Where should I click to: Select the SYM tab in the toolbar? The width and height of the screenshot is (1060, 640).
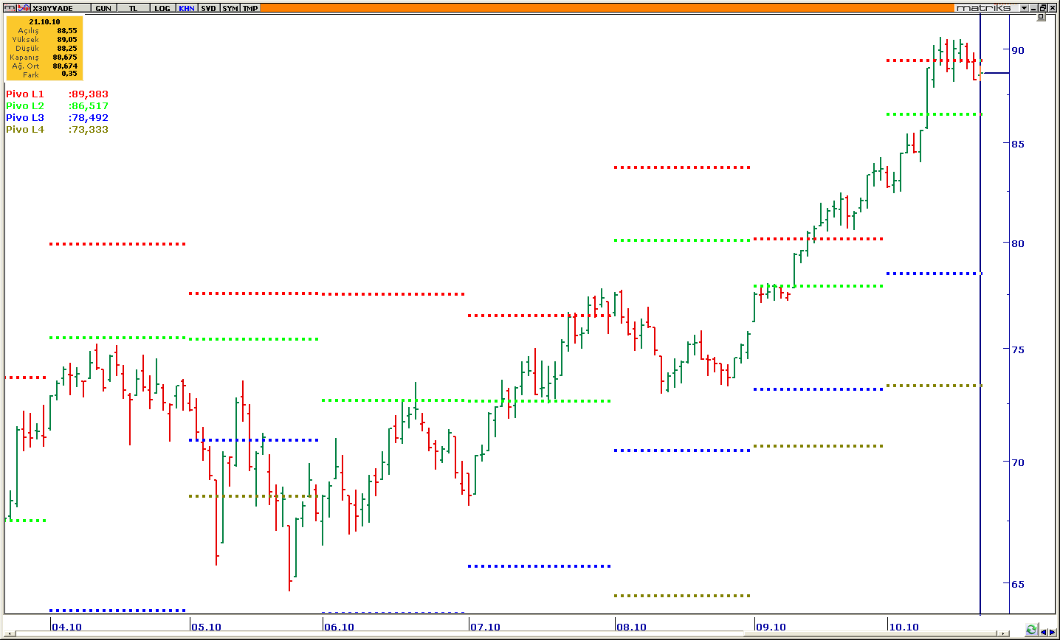[230, 8]
